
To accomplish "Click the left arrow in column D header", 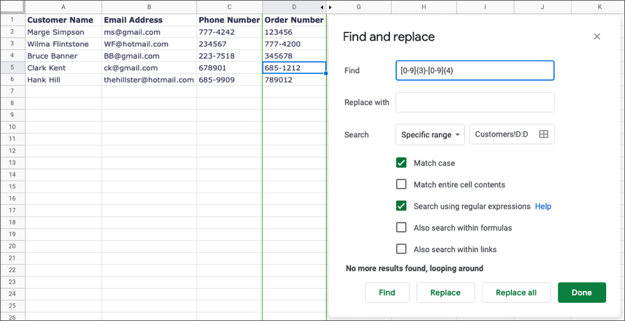I will pyautogui.click(x=322, y=7).
